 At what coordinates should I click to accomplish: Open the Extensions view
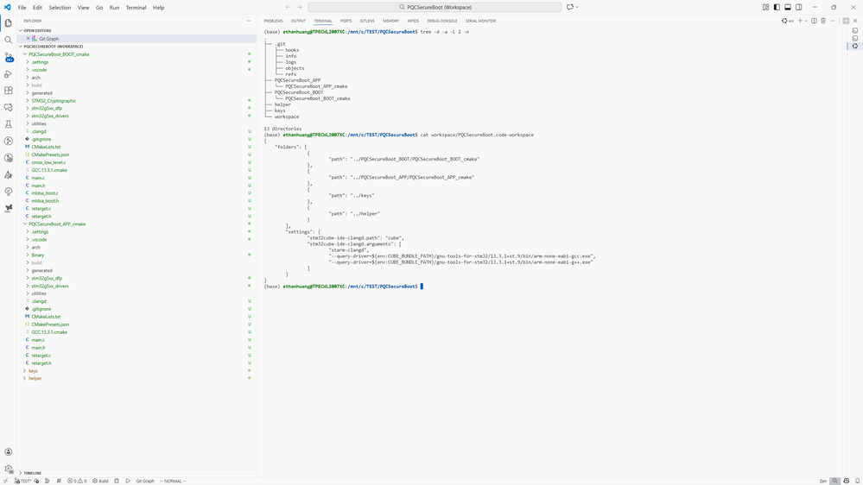point(9,91)
